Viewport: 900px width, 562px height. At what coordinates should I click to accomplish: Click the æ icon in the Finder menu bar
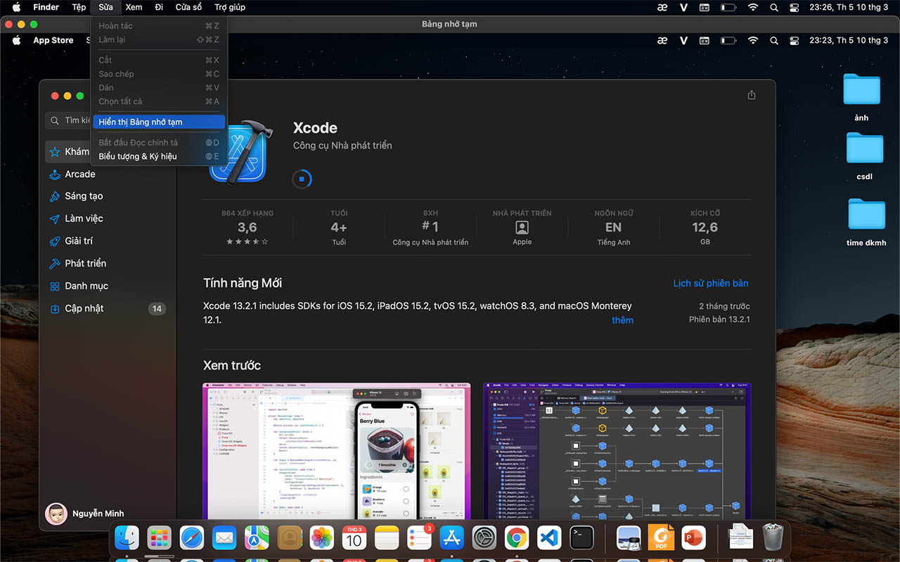pos(662,7)
